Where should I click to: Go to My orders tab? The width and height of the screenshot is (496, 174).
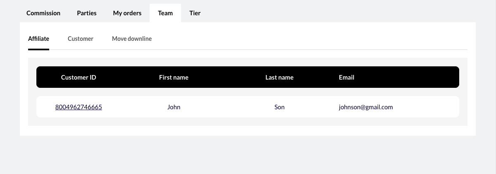(x=127, y=13)
